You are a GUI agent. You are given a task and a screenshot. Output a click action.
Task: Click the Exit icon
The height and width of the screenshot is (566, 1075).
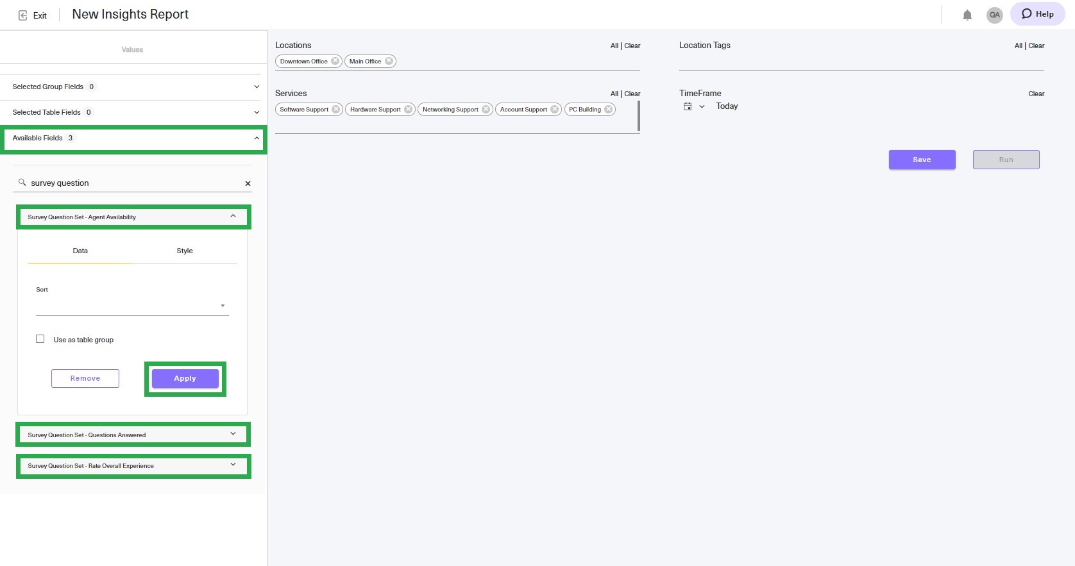point(23,15)
